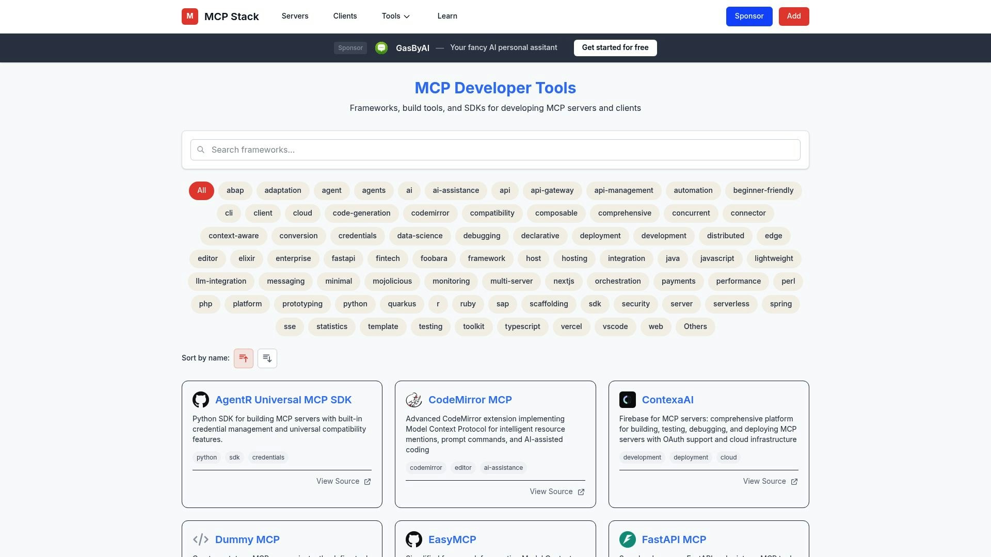Filter by the context-aware tag

pos(234,236)
